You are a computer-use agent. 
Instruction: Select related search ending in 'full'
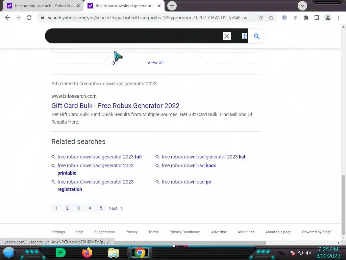click(x=99, y=157)
